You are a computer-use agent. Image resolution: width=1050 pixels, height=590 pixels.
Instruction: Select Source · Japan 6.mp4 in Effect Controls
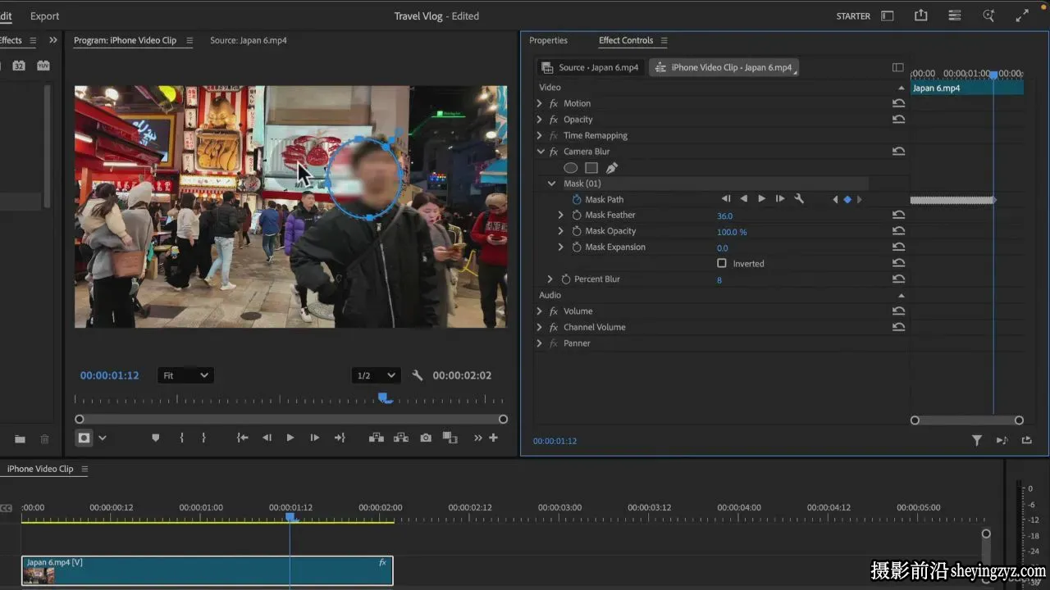591,67
